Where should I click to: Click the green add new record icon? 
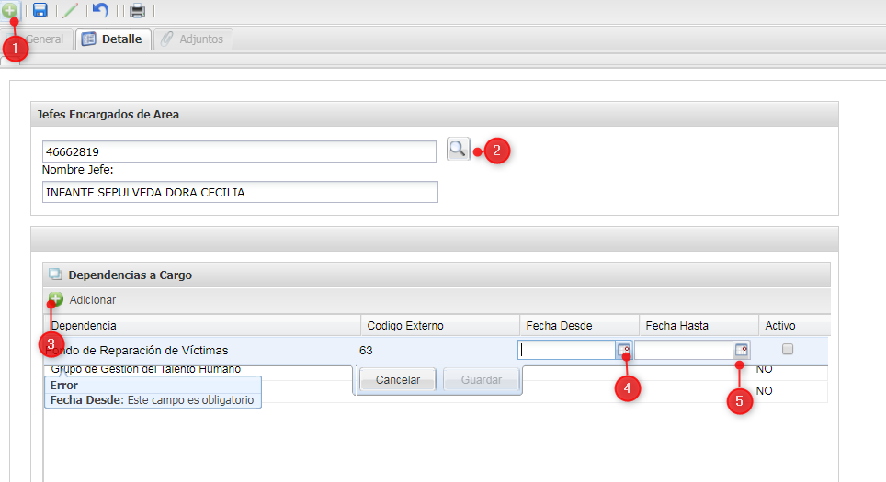[x=9, y=10]
